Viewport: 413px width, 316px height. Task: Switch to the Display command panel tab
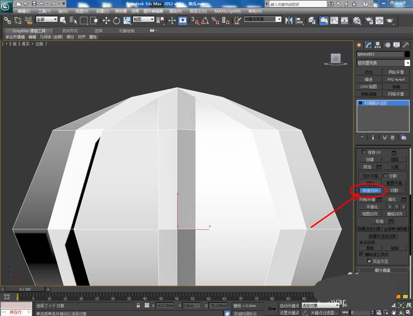click(x=396, y=45)
